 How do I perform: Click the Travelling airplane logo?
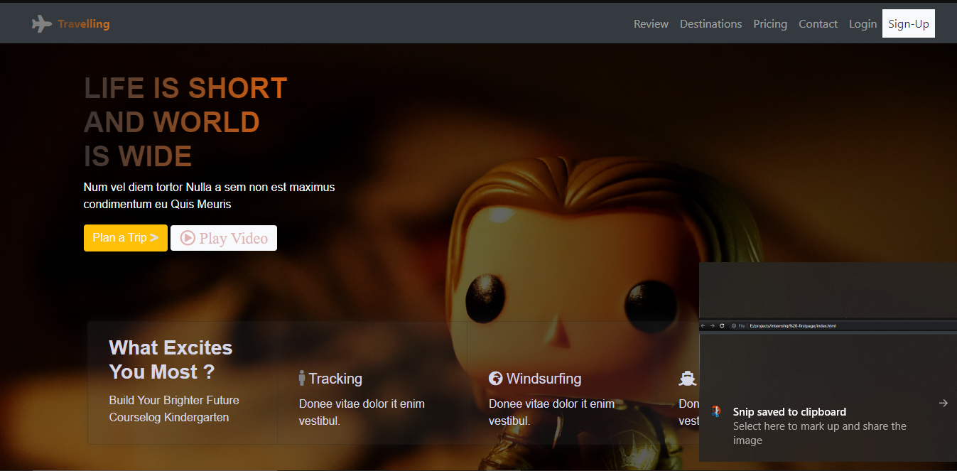[x=41, y=23]
